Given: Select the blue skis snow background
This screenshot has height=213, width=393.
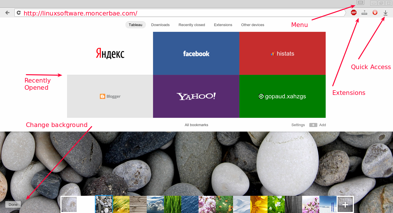Looking at the screenshot, I should pos(328,204).
